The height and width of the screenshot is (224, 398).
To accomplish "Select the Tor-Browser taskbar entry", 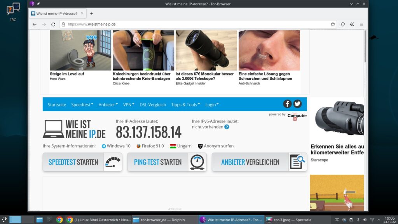I will pos(231,220).
